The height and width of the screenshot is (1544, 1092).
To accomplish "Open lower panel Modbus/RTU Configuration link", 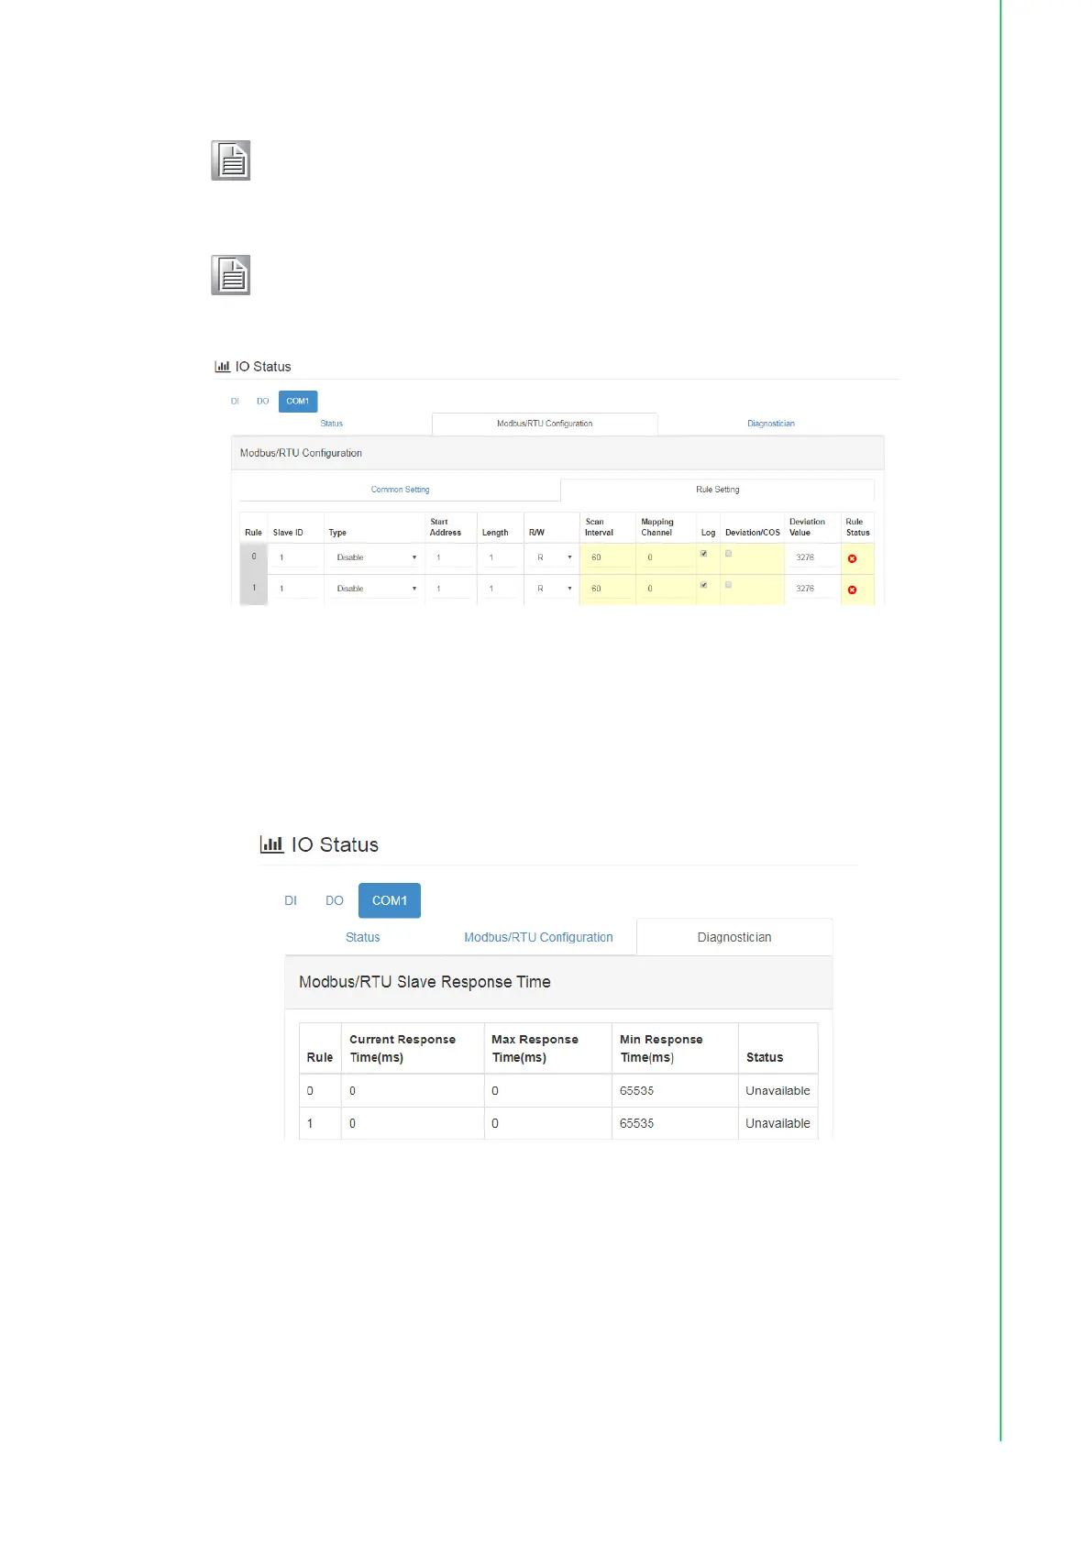I will 538,937.
